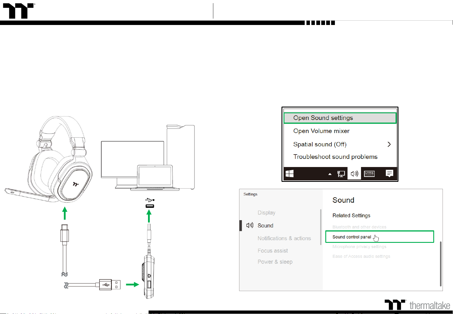The image size is (453, 314).
Task: Click the speaker icon beside Sound
Action: pyautogui.click(x=250, y=225)
